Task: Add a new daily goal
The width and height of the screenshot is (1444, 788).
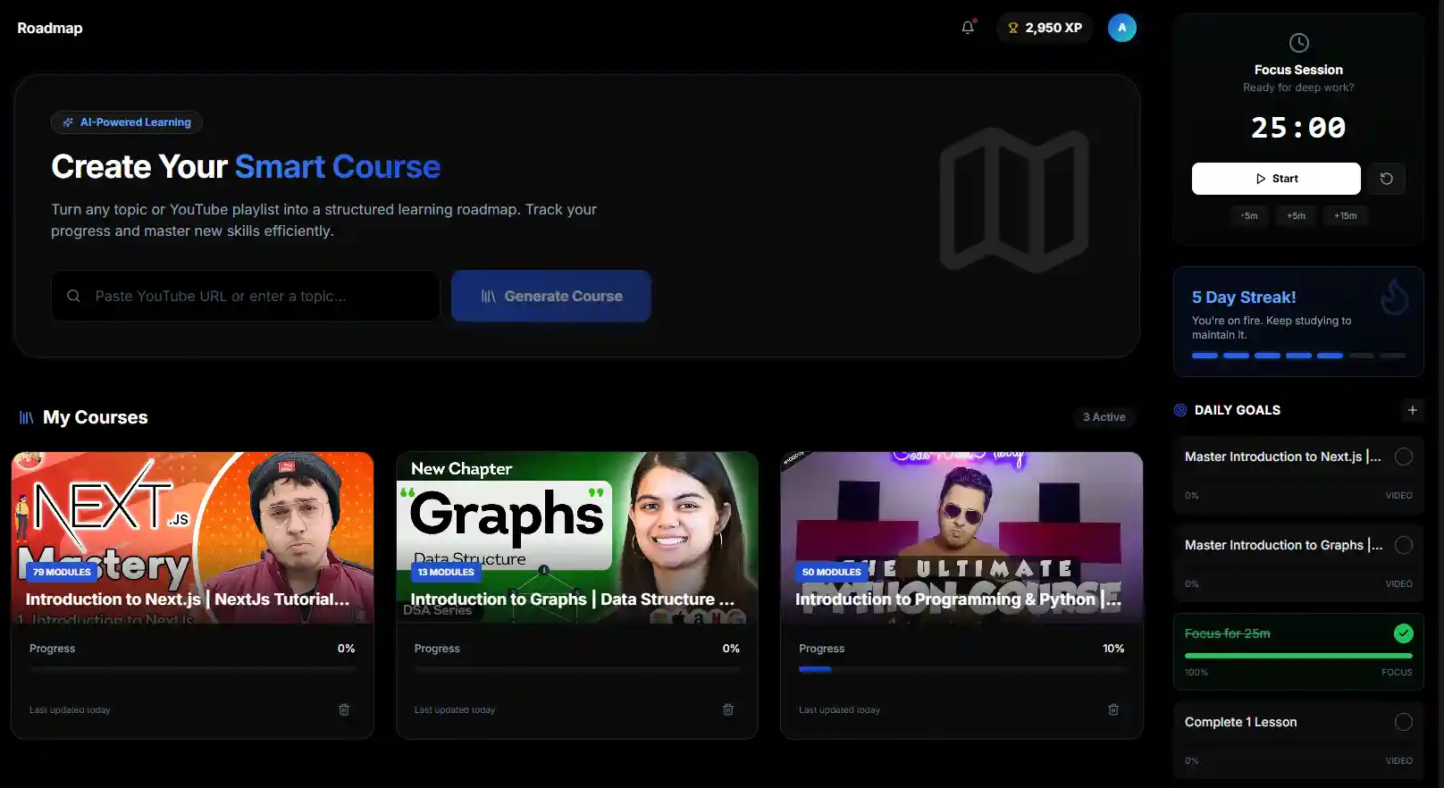Action: [1413, 410]
